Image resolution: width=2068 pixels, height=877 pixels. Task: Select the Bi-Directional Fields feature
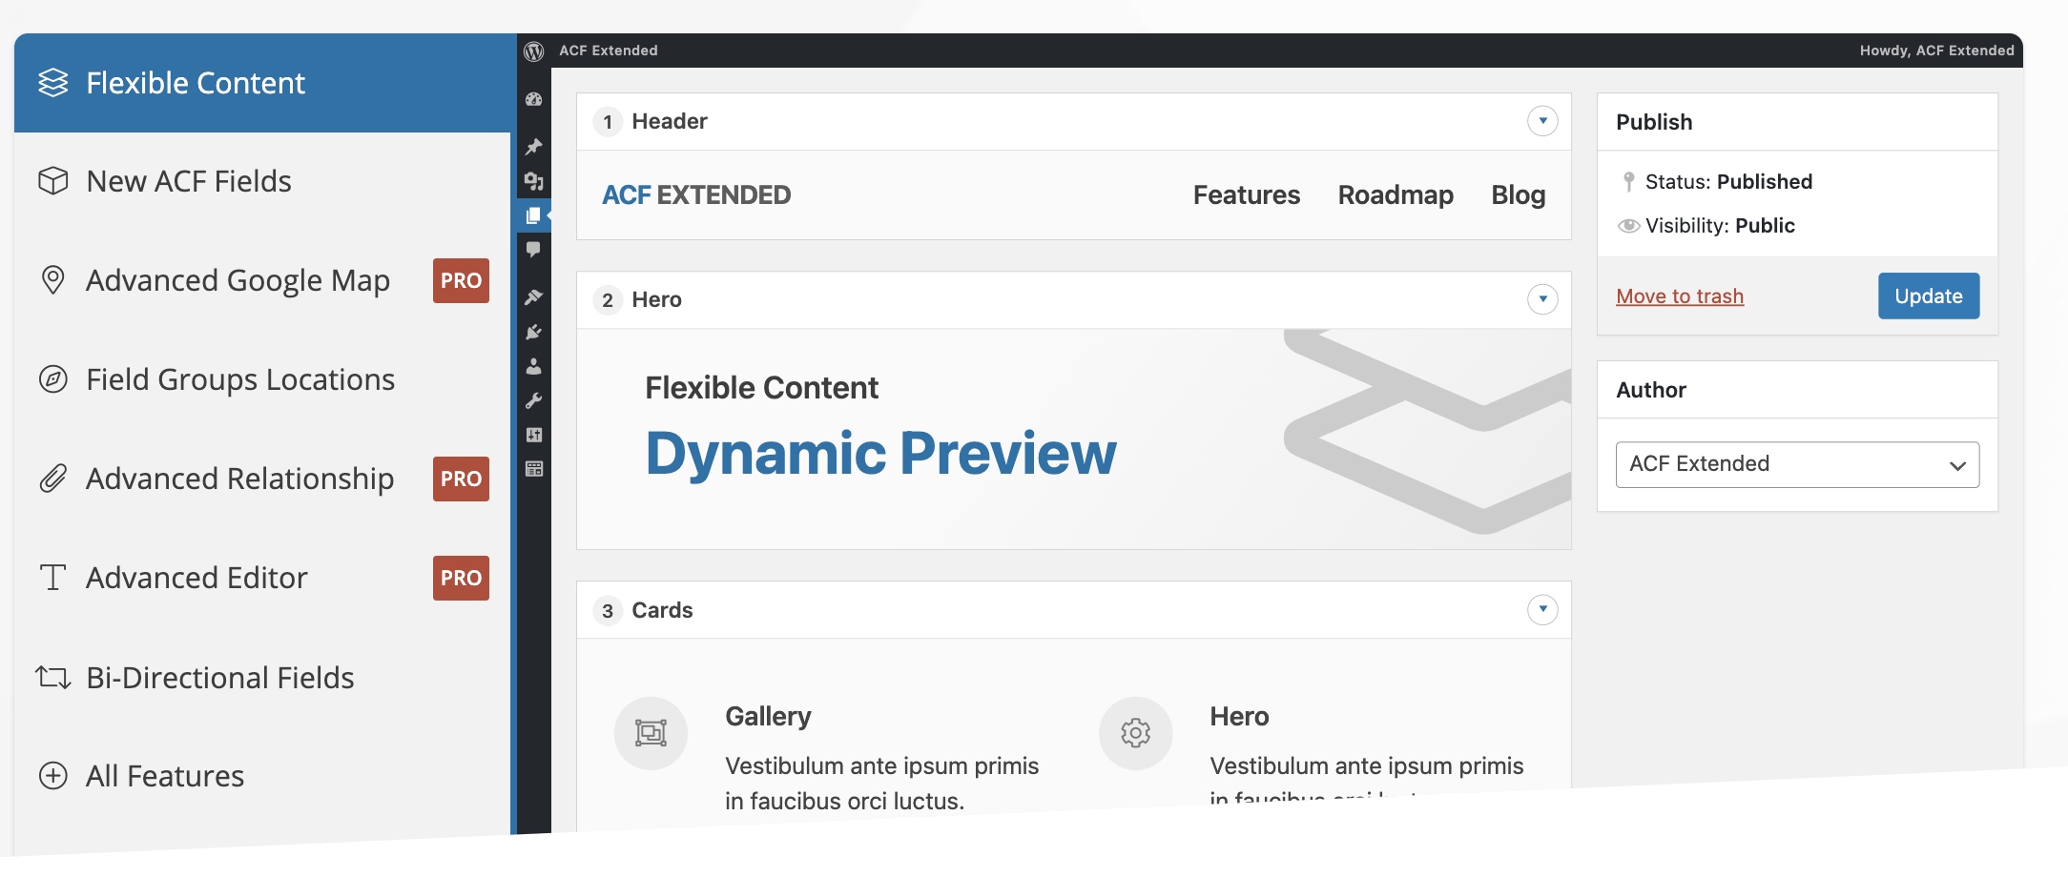219,678
